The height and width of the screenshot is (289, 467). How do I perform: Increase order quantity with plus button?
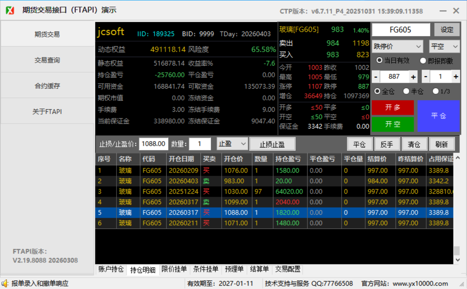coord(456,77)
